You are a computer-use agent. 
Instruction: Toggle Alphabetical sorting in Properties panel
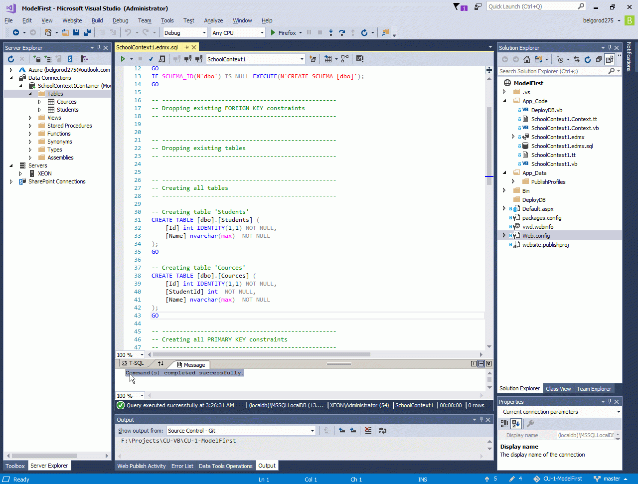(x=516, y=424)
